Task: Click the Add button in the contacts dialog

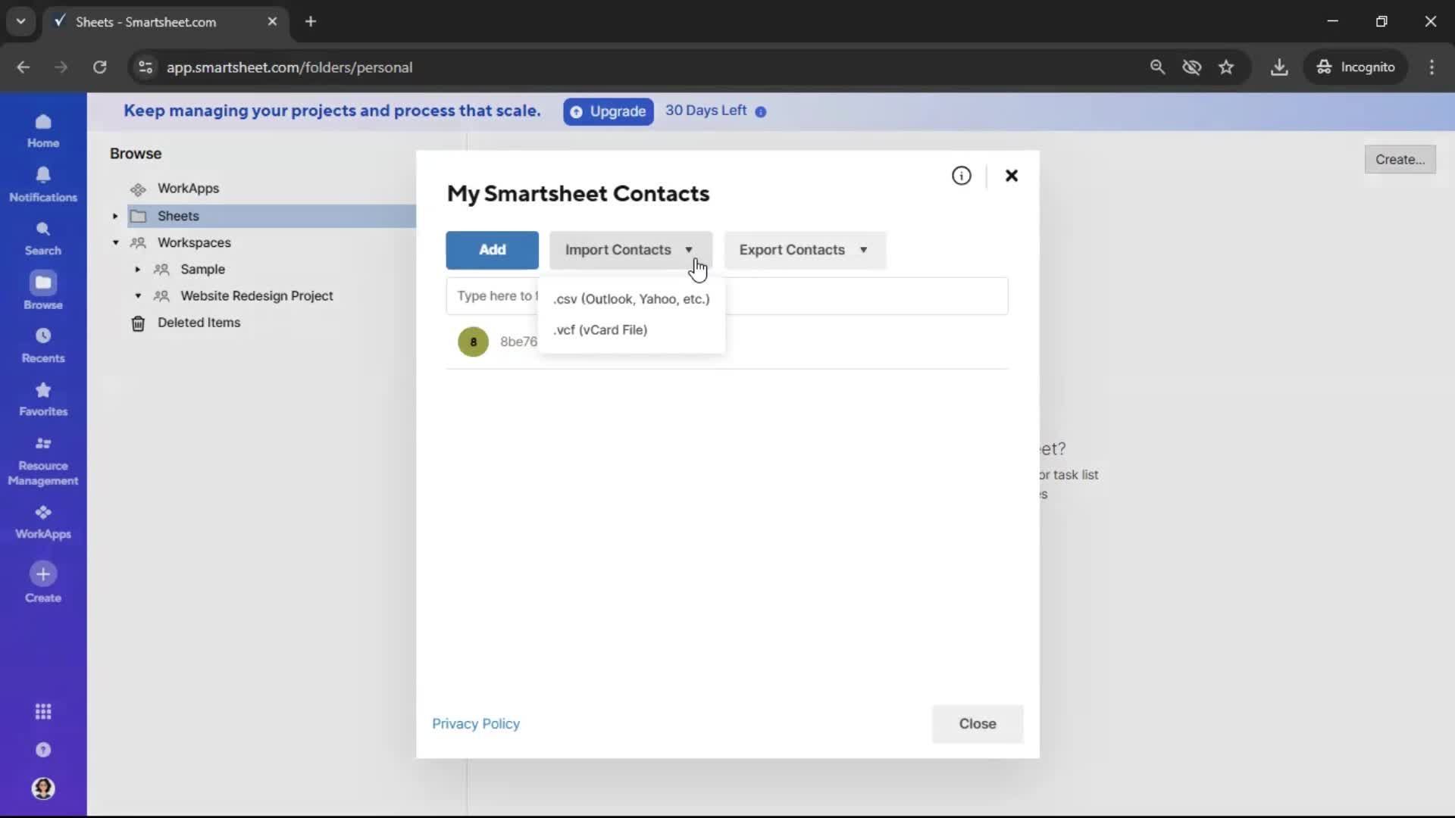Action: [492, 250]
